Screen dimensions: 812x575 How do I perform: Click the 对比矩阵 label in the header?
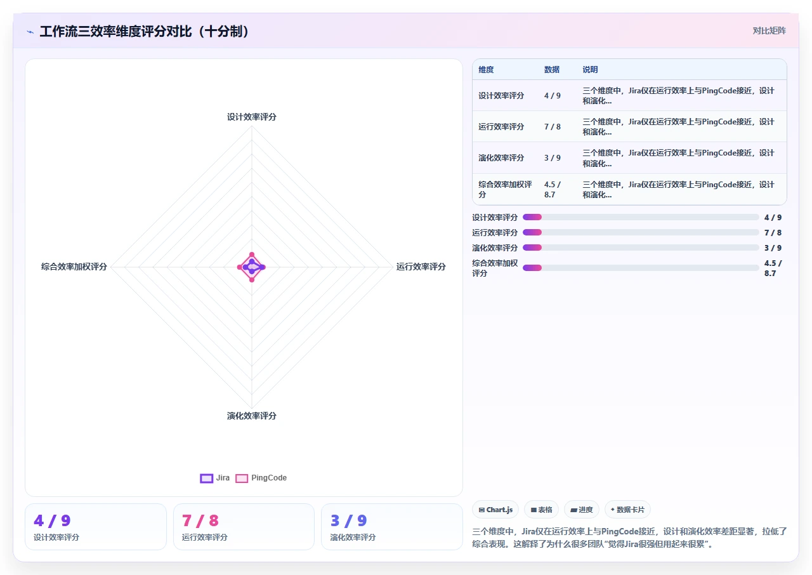click(769, 30)
